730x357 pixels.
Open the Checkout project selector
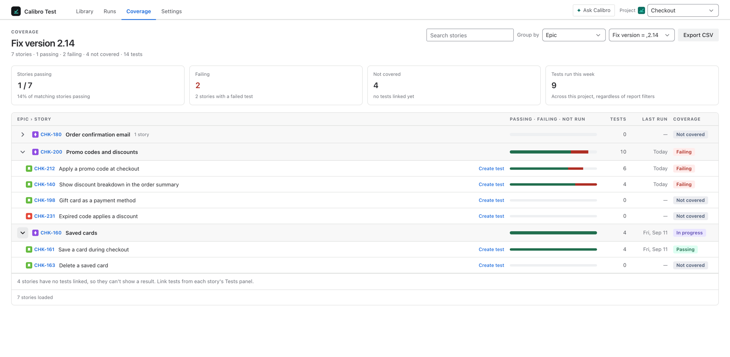click(x=683, y=10)
